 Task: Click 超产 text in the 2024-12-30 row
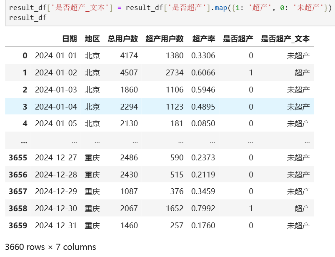pyautogui.click(x=302, y=209)
